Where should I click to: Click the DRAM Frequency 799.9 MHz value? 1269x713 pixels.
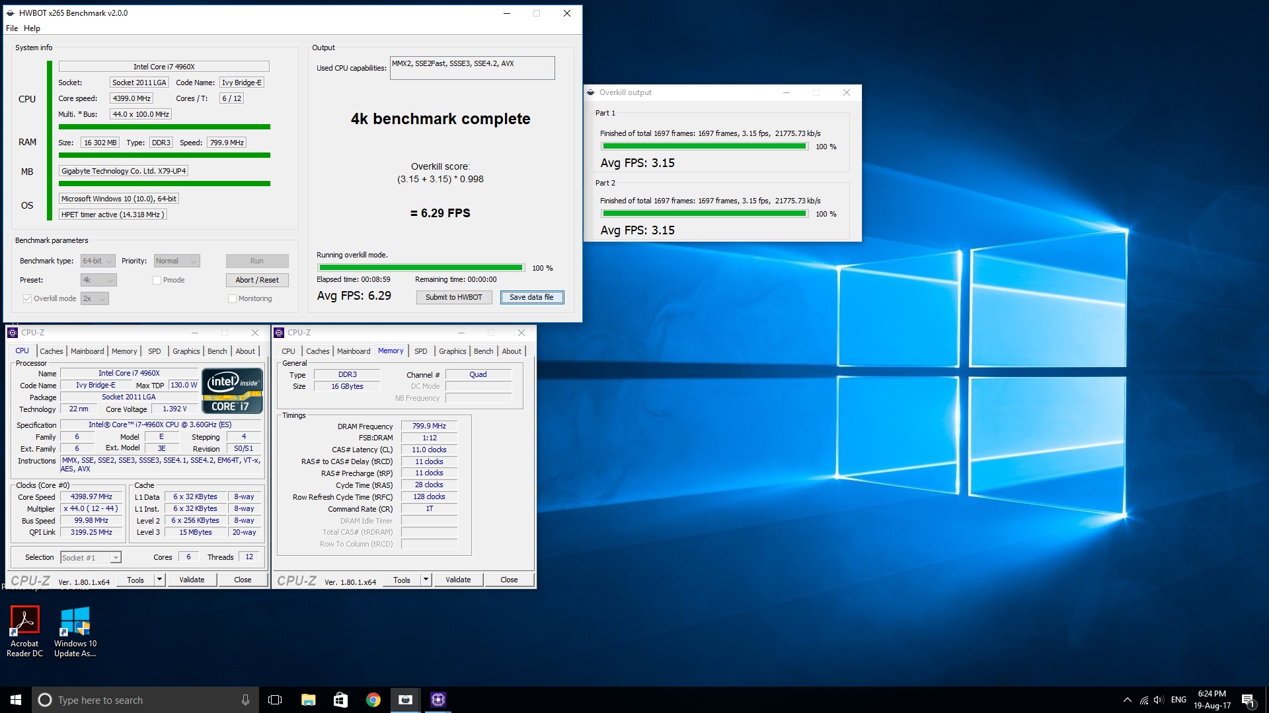(429, 426)
